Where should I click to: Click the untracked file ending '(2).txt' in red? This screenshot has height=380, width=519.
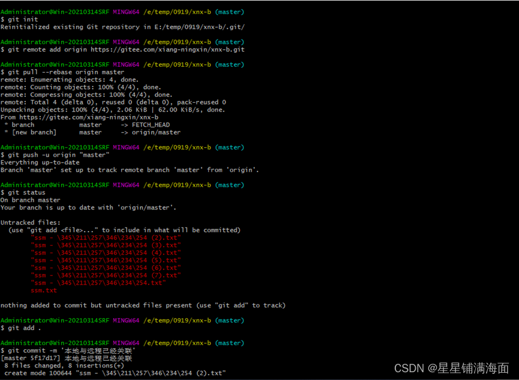pos(106,238)
